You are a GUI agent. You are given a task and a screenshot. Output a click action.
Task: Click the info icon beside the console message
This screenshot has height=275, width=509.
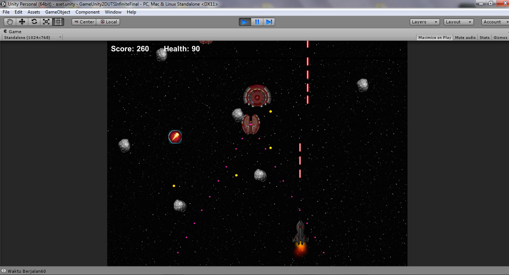pyautogui.click(x=4, y=270)
